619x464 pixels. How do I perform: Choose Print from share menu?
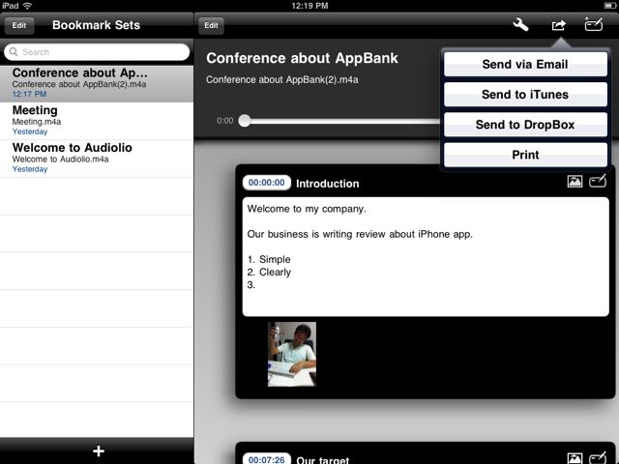click(525, 155)
